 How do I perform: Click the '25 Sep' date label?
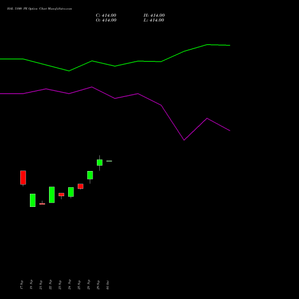point(79,285)
